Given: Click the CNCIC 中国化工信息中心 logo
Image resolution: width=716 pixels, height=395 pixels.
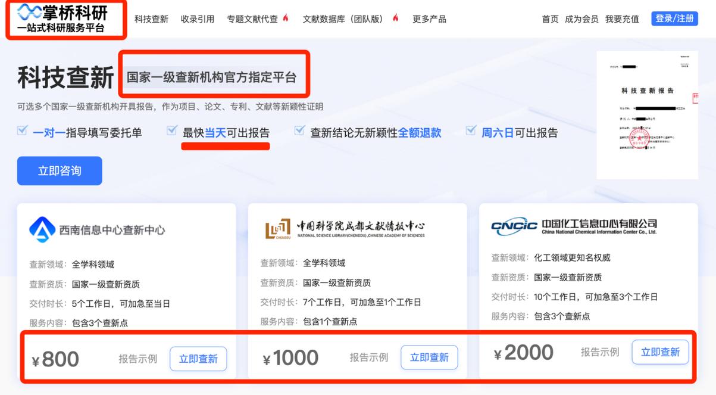Looking at the screenshot, I should tap(574, 226).
